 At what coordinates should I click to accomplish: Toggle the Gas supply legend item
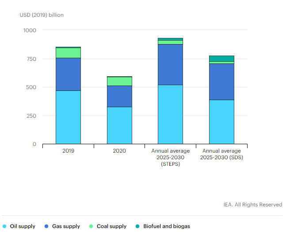coord(66,226)
